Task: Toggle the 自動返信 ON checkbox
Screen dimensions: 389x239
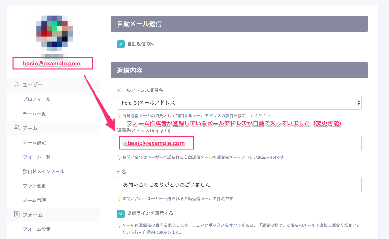Action: 121,44
